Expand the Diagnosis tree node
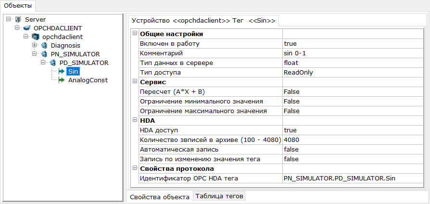Viewport: 430px width, 204px height. [x=35, y=45]
